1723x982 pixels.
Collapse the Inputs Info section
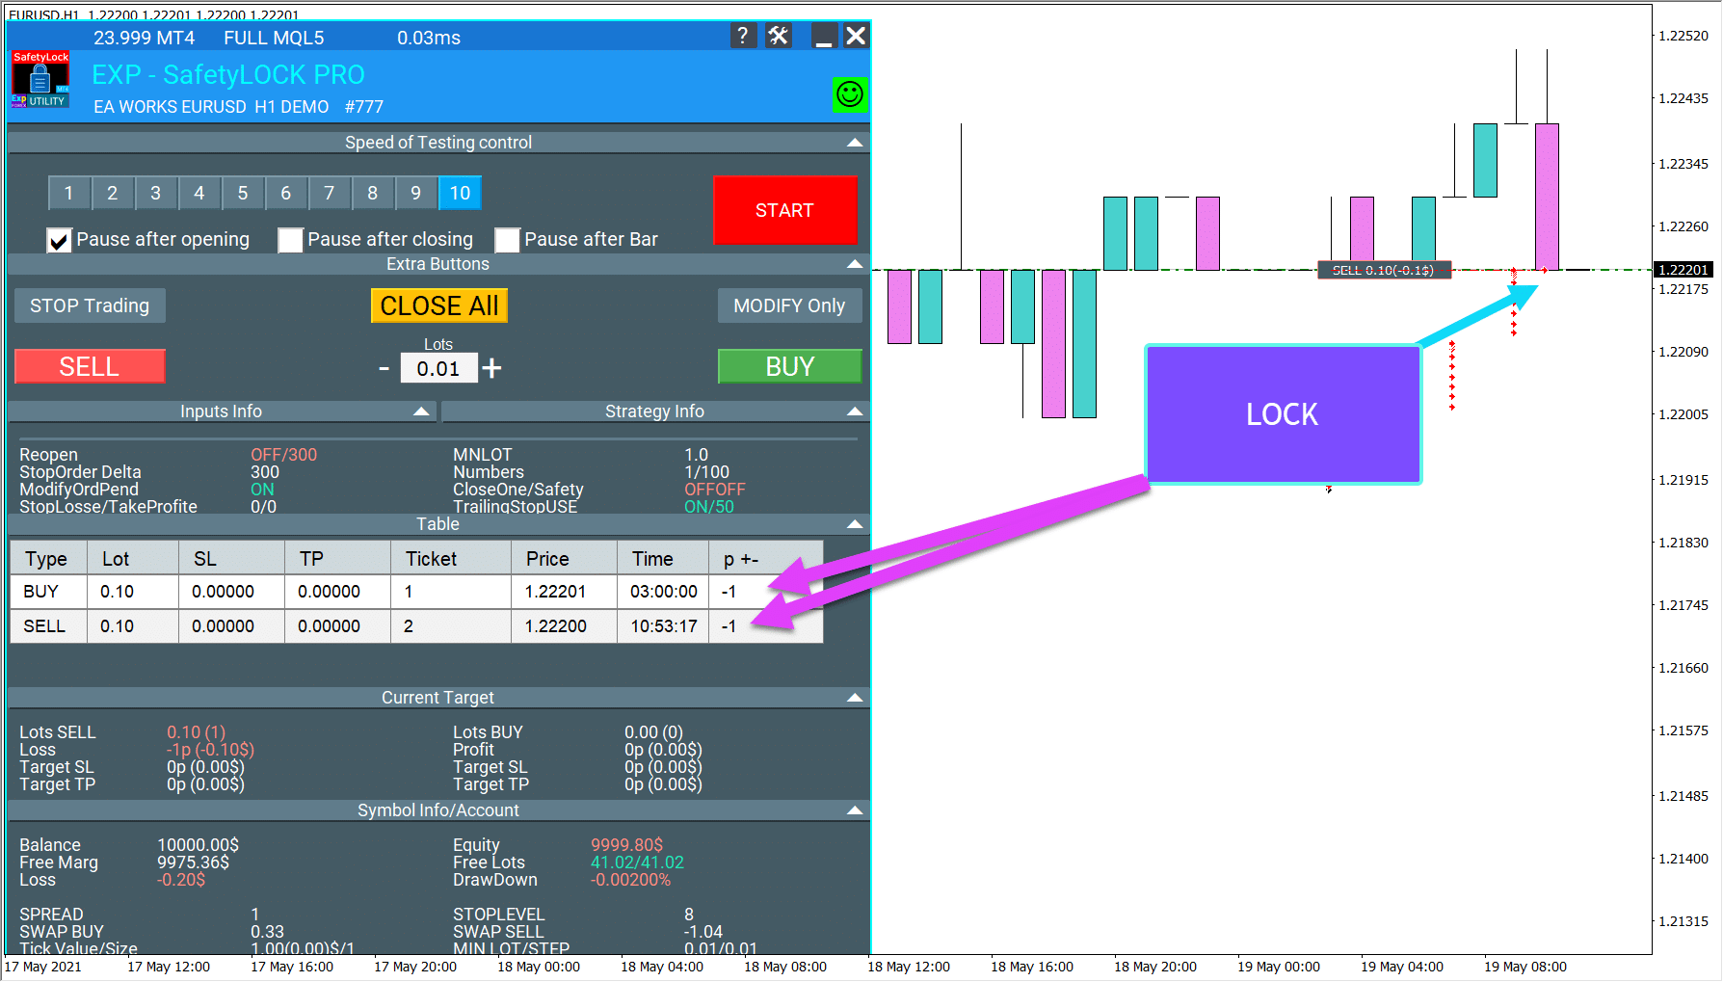(421, 411)
